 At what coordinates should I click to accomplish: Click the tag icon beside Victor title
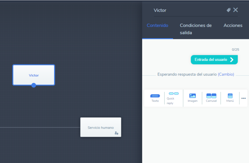click(229, 10)
